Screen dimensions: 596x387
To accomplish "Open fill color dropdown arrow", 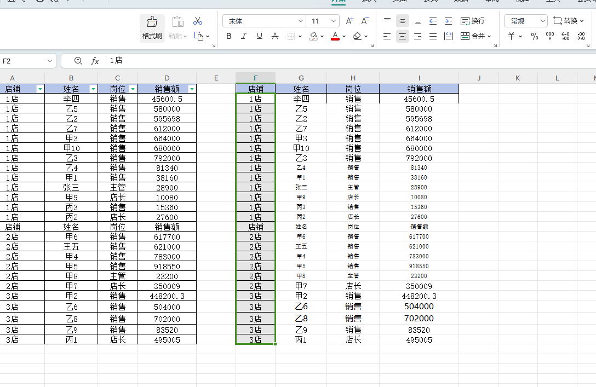I will (x=322, y=37).
